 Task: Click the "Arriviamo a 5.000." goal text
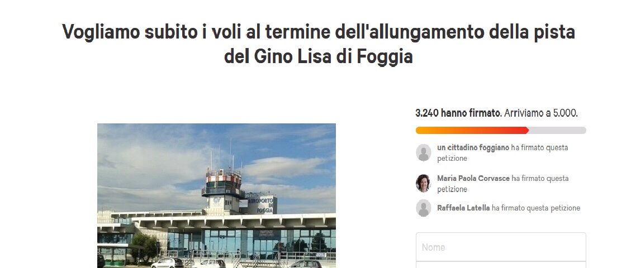coord(541,113)
